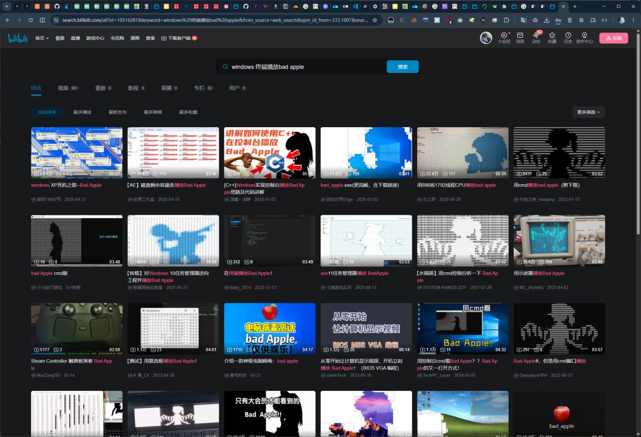The image size is (641, 437).
Task: Click the bilibili logo
Action: 18,38
